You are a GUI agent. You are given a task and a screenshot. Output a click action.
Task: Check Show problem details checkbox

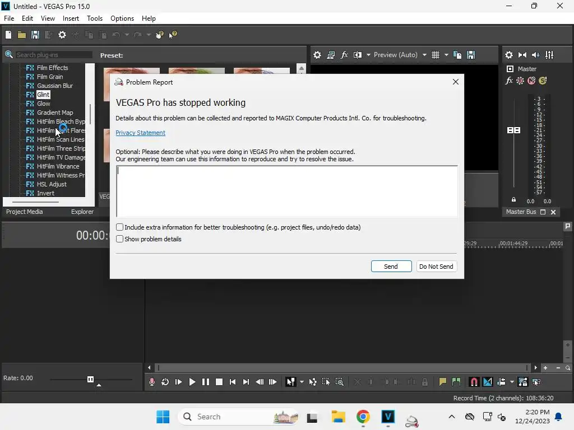(120, 239)
